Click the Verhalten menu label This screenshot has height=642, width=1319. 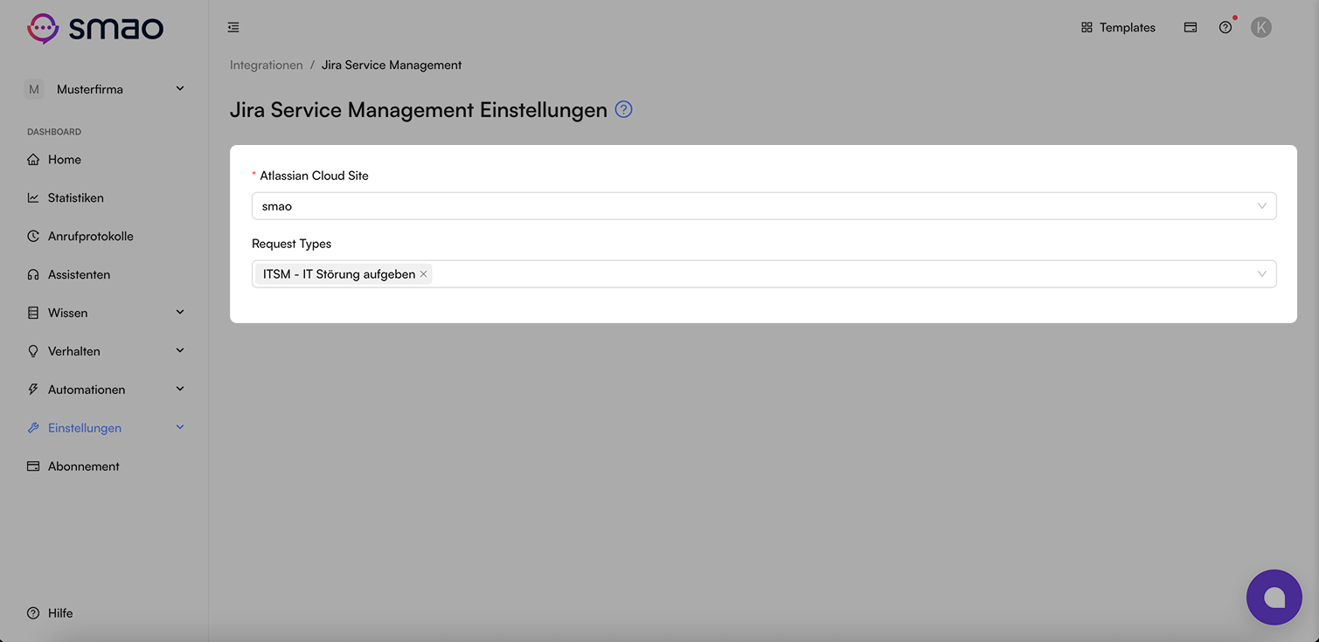74,351
